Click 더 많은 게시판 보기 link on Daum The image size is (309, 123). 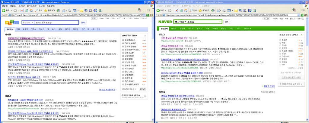click(108, 90)
